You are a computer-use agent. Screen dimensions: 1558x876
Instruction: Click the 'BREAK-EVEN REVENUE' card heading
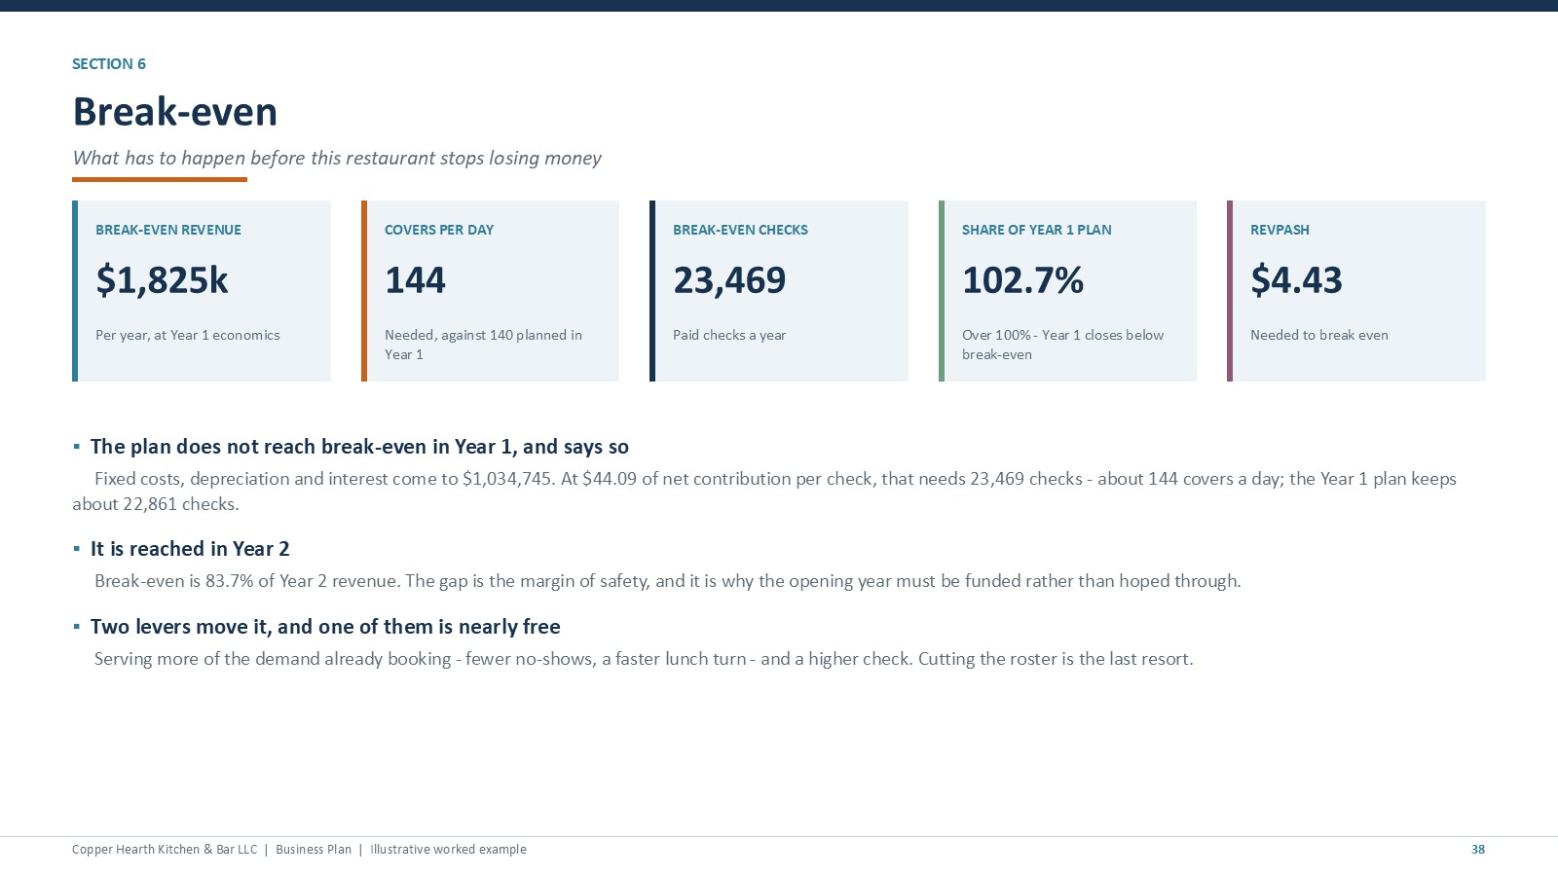[x=168, y=230]
